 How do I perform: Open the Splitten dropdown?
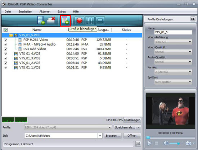(173, 82)
